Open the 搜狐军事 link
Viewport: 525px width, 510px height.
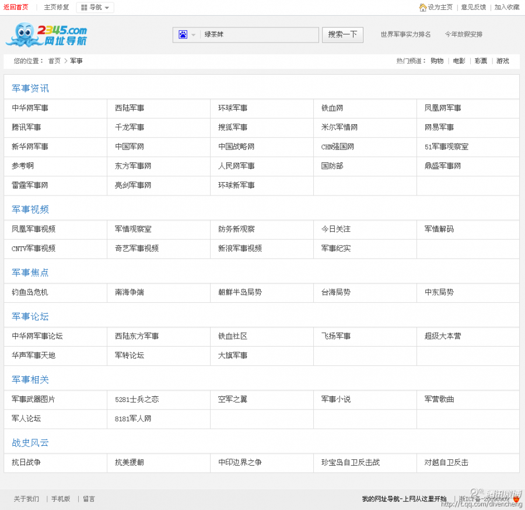tap(233, 127)
